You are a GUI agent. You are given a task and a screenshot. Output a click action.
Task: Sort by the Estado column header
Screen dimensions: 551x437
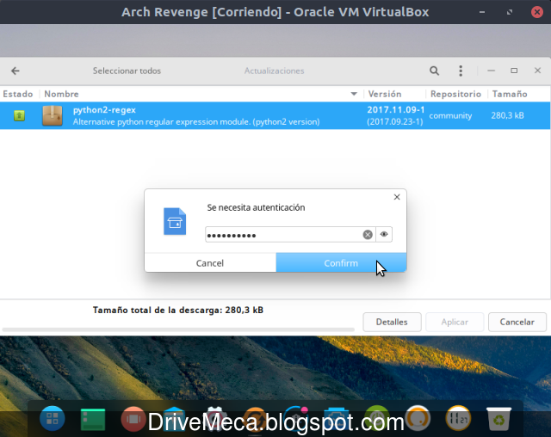[18, 94]
